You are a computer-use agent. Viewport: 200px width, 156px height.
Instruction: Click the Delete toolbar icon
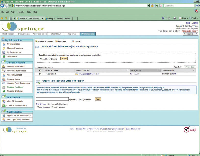[x=73, y=41]
